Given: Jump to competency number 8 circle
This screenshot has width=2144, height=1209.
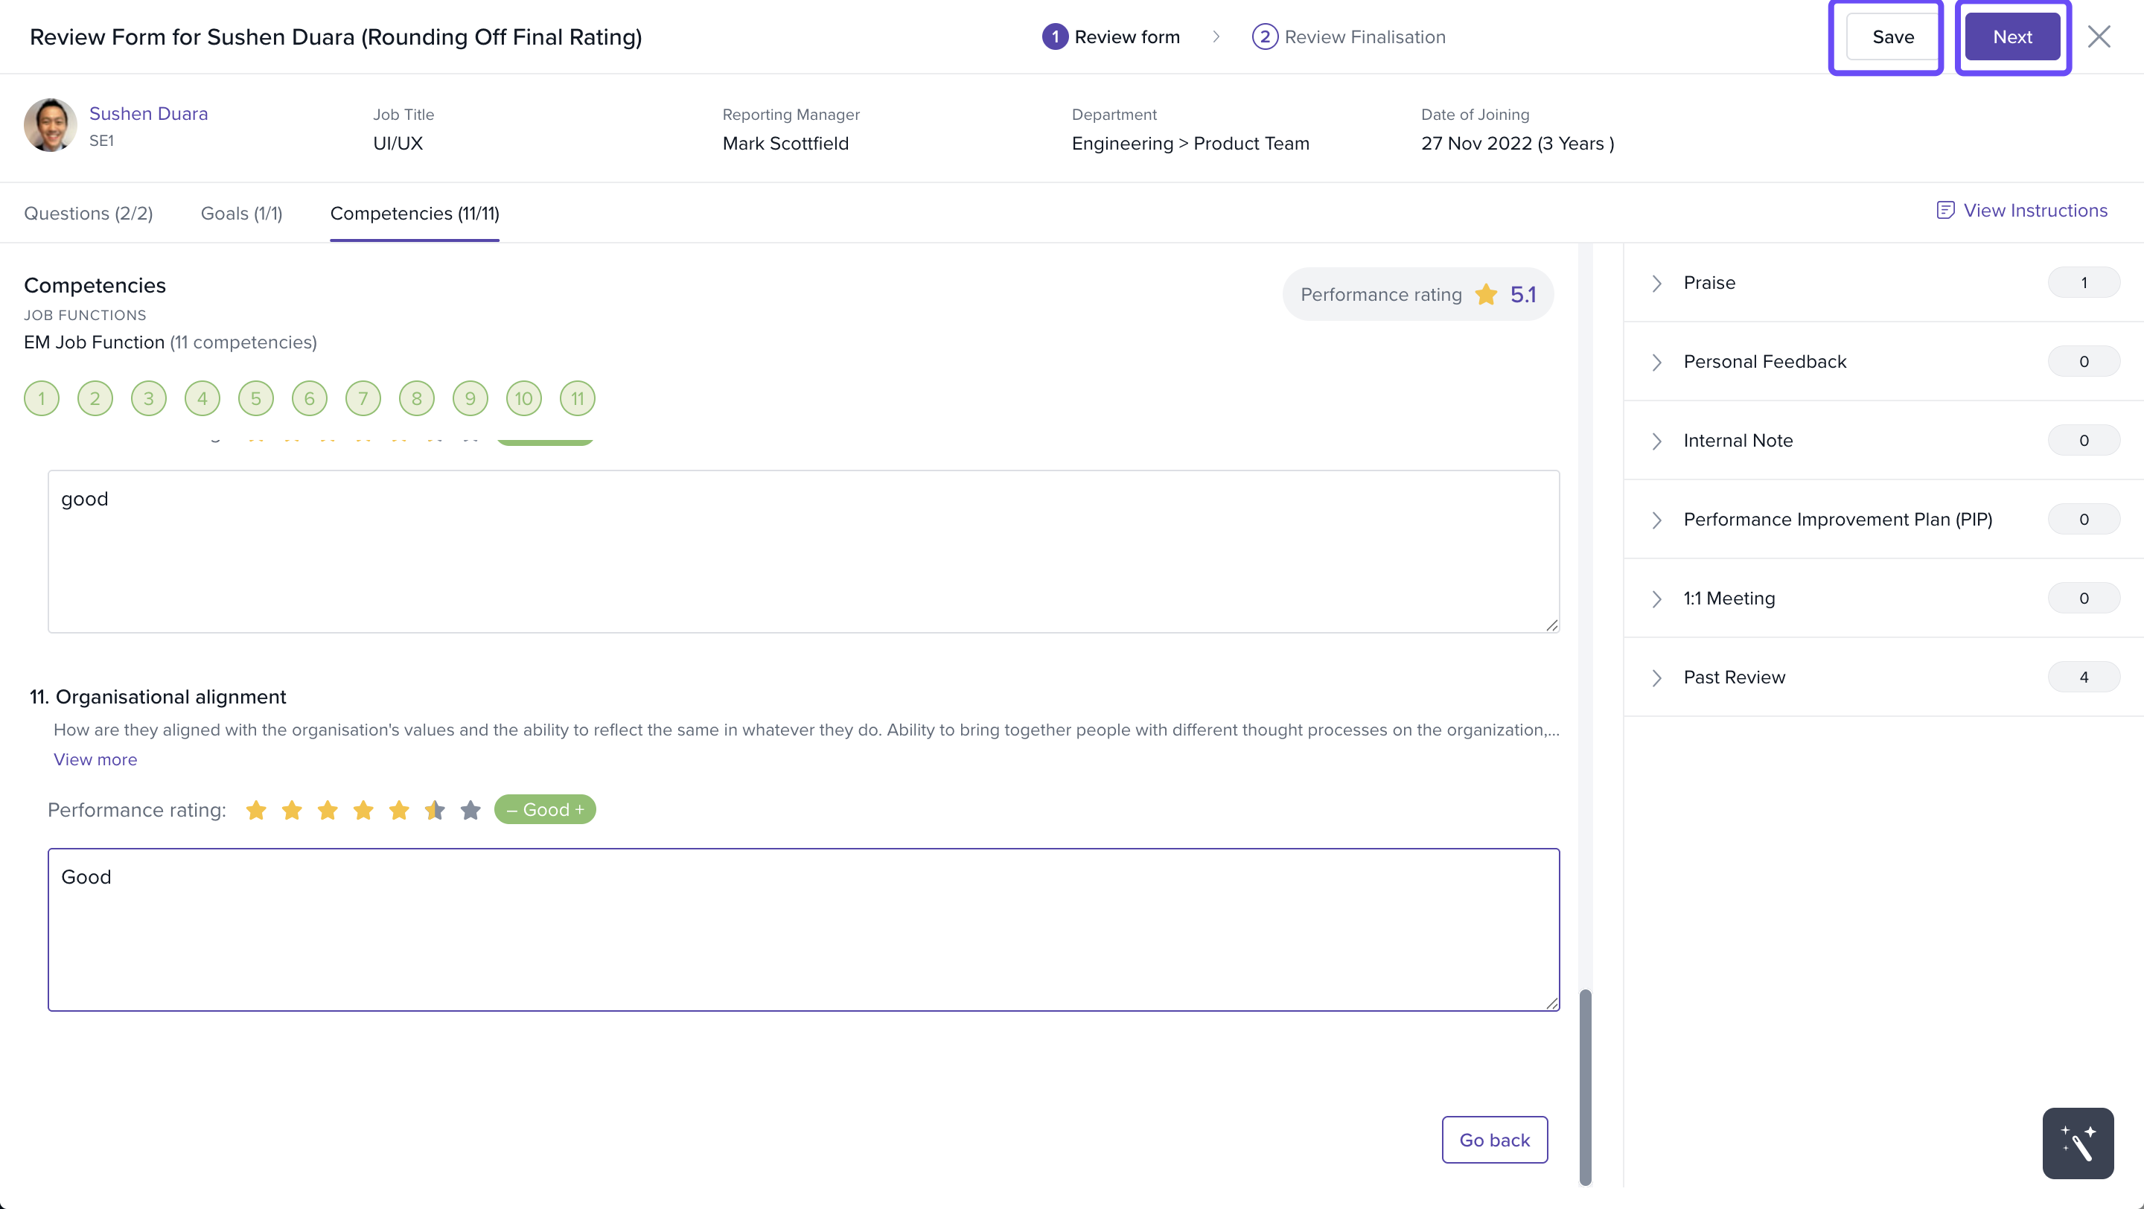Looking at the screenshot, I should (x=417, y=398).
